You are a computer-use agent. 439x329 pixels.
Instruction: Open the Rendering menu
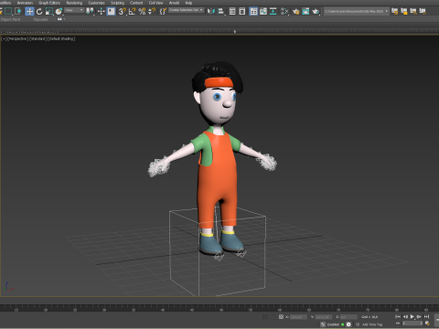(x=74, y=3)
